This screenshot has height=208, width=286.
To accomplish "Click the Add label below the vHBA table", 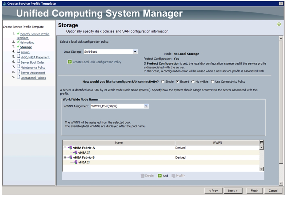I will 165,176.
